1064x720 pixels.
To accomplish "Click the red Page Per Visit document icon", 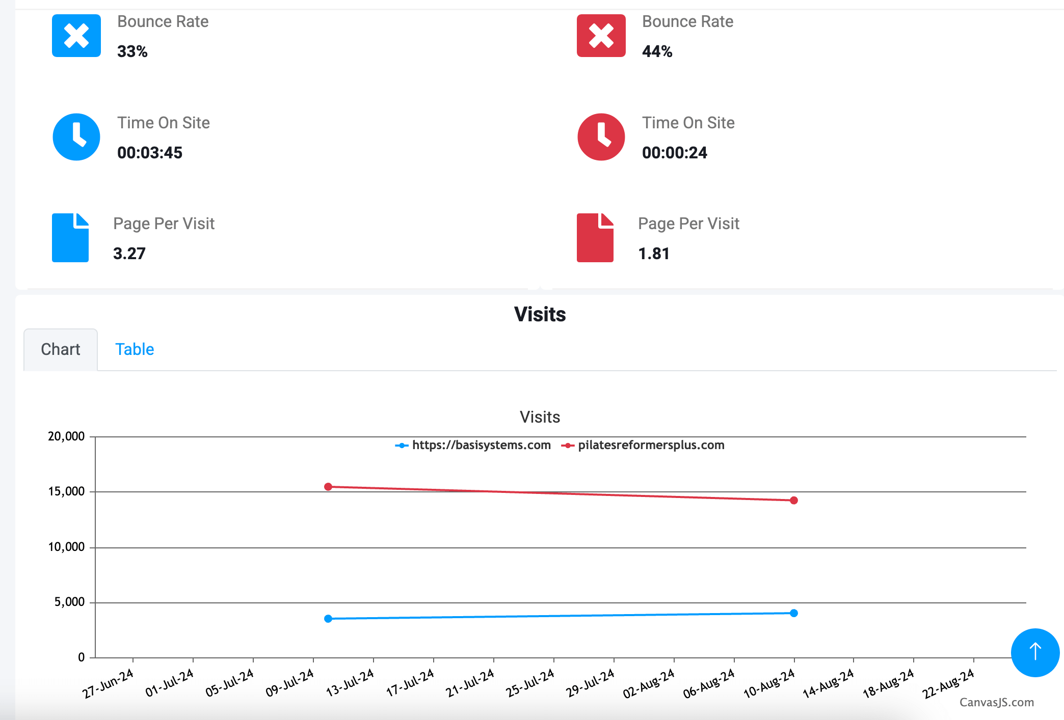I will [x=595, y=238].
